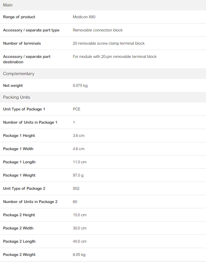Select the Package 1 Width row label
Viewport: 206px width, 262px height.
point(18,149)
